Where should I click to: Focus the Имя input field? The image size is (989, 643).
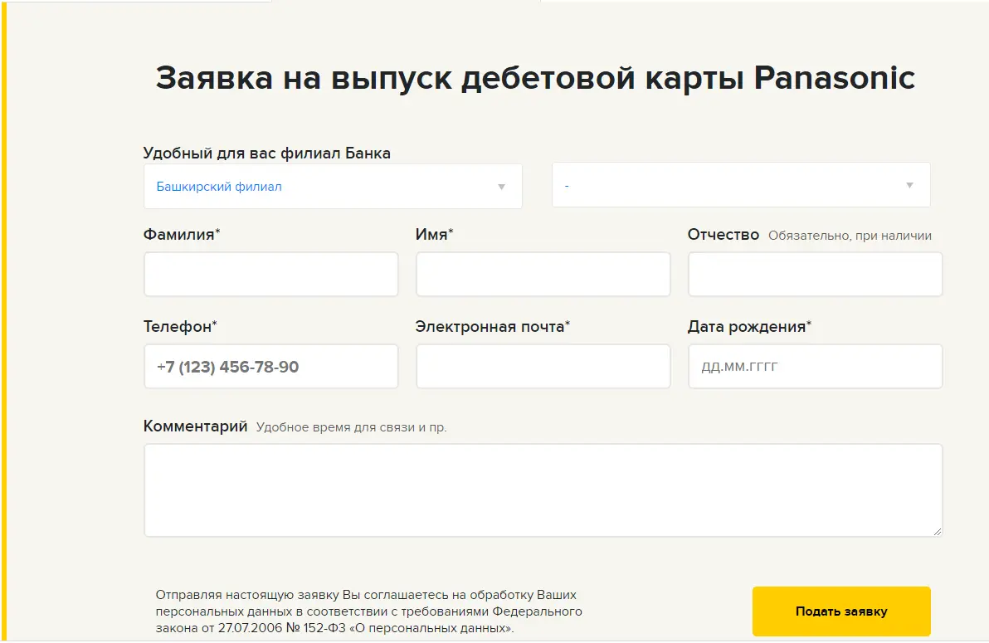tap(543, 275)
